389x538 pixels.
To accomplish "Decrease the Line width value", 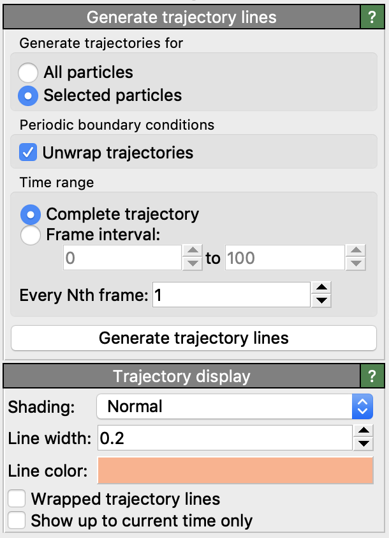I will [x=363, y=444].
